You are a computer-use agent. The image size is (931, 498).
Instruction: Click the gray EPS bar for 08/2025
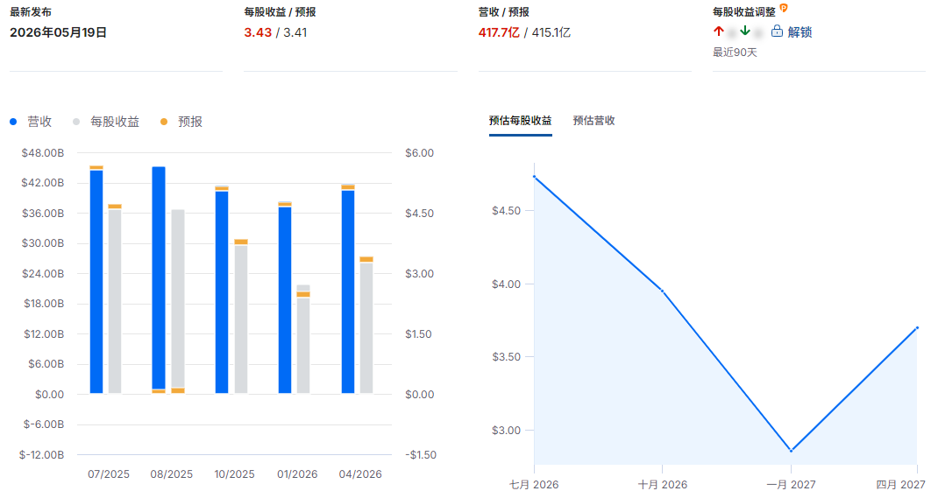[x=178, y=298]
